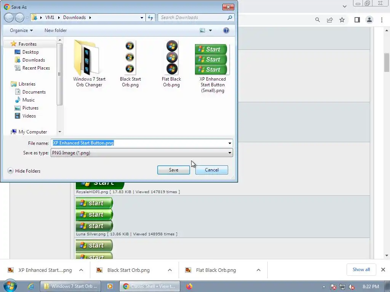Switch to Windows 7 Start Orb taskbar window
The width and height of the screenshot is (390, 292).
[x=70, y=286]
